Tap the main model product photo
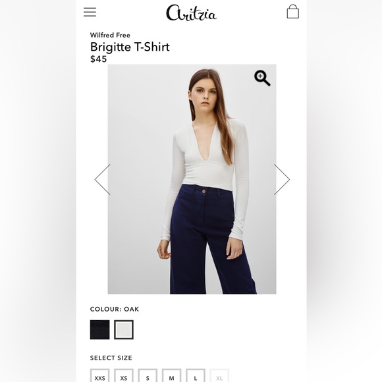Screen dimensions: 382x382 192,179
